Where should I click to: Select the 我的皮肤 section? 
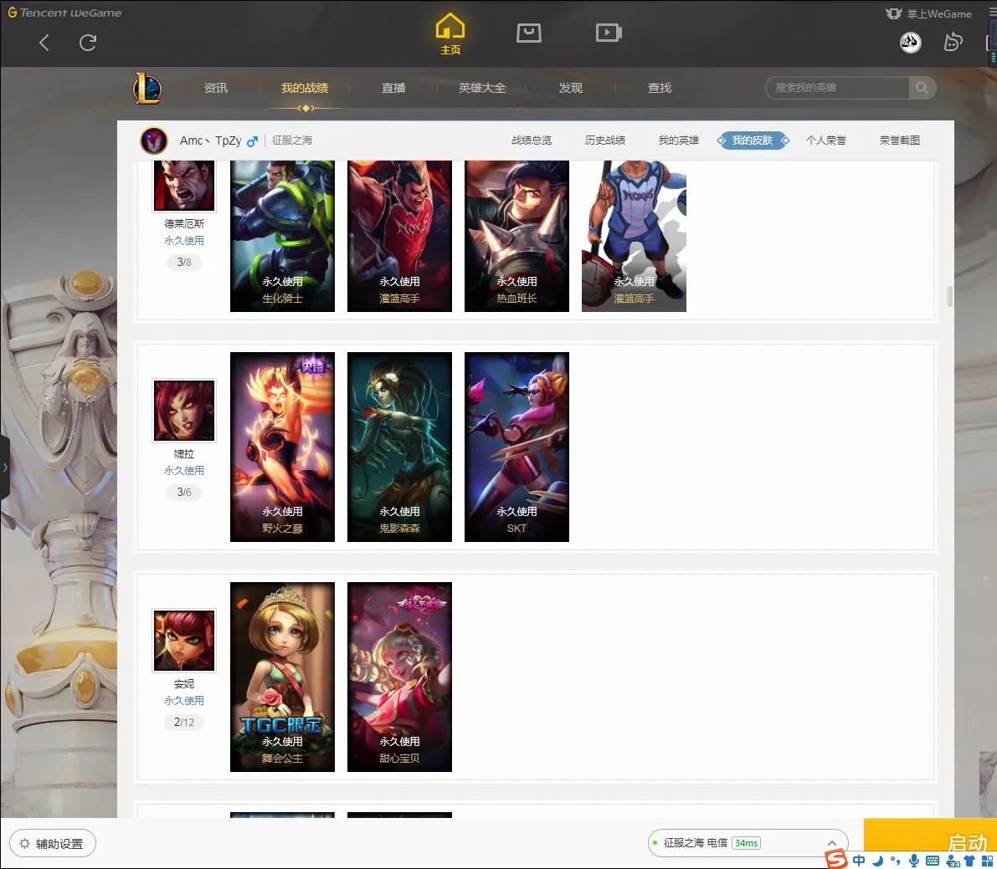tap(753, 141)
